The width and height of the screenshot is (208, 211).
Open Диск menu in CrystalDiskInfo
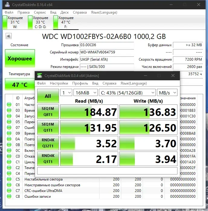point(64,12)
